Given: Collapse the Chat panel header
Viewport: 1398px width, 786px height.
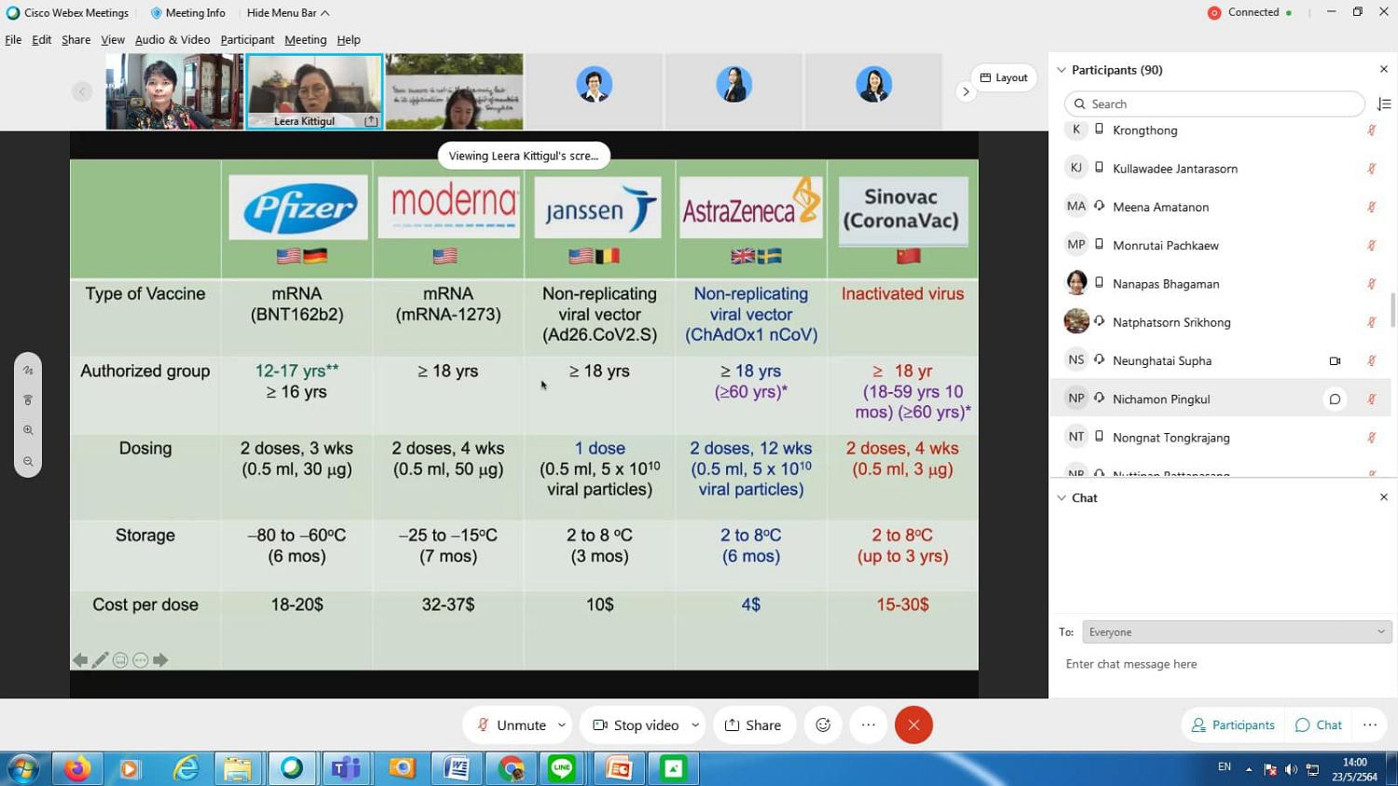Looking at the screenshot, I should 1061,498.
